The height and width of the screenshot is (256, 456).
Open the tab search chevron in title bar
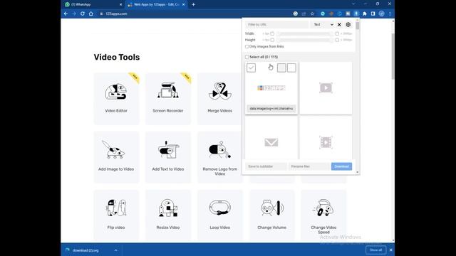(353, 4)
